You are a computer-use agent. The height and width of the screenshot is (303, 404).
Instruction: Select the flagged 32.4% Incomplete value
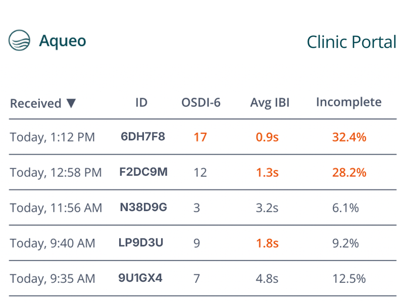coord(349,137)
